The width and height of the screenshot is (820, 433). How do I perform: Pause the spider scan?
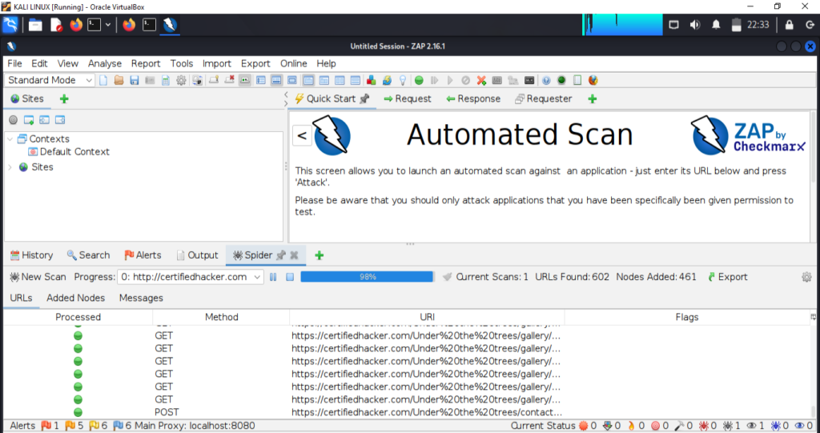click(x=273, y=277)
